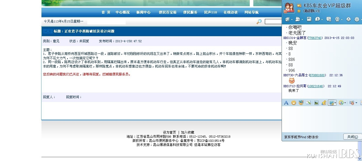Click the police hat report icon
This screenshot has height=161, width=362.
(x=348, y=19)
